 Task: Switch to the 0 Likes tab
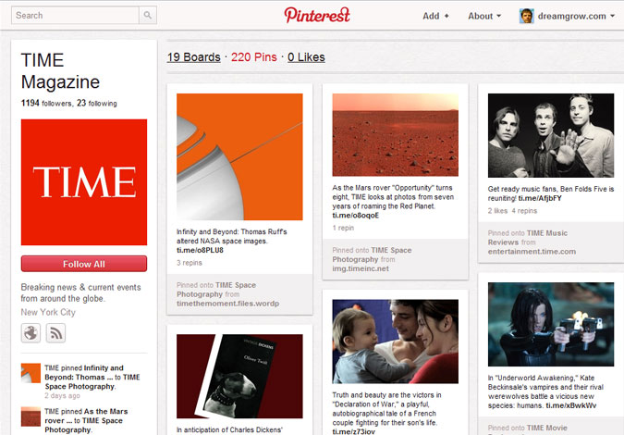pyautogui.click(x=306, y=57)
